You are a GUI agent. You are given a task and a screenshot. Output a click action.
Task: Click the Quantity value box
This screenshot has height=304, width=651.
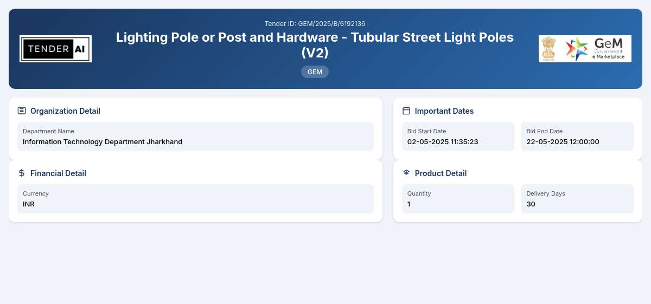pyautogui.click(x=458, y=199)
